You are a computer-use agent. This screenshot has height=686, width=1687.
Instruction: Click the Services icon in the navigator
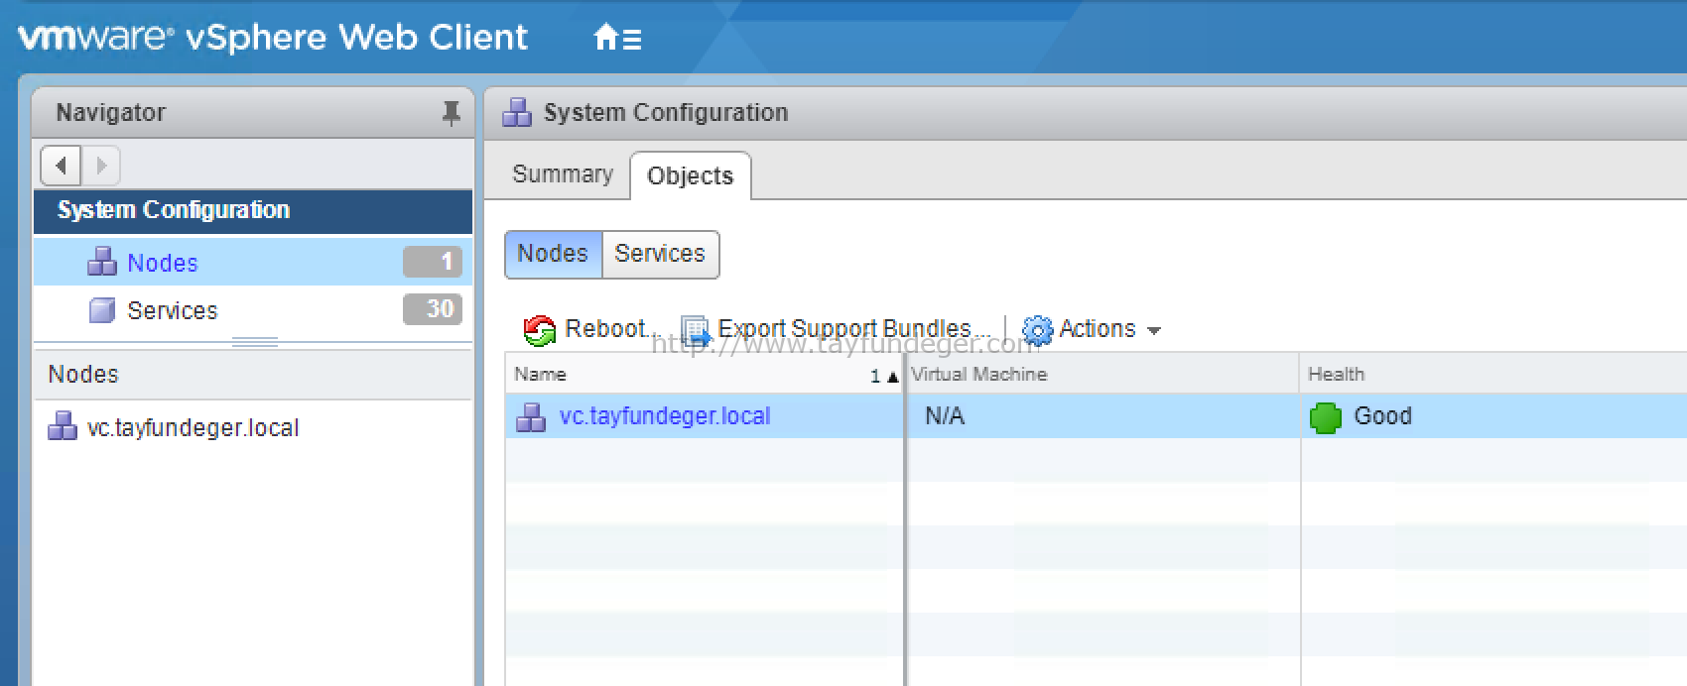[x=102, y=310]
